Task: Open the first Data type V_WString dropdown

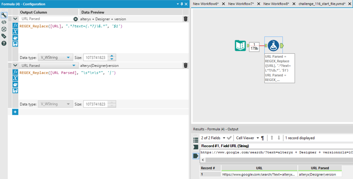Action: point(55,58)
